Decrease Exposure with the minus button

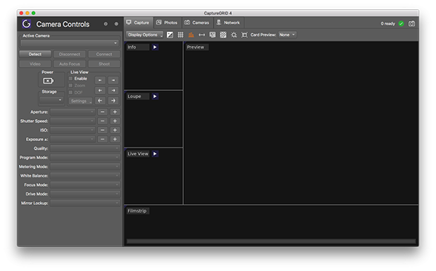[x=102, y=139]
